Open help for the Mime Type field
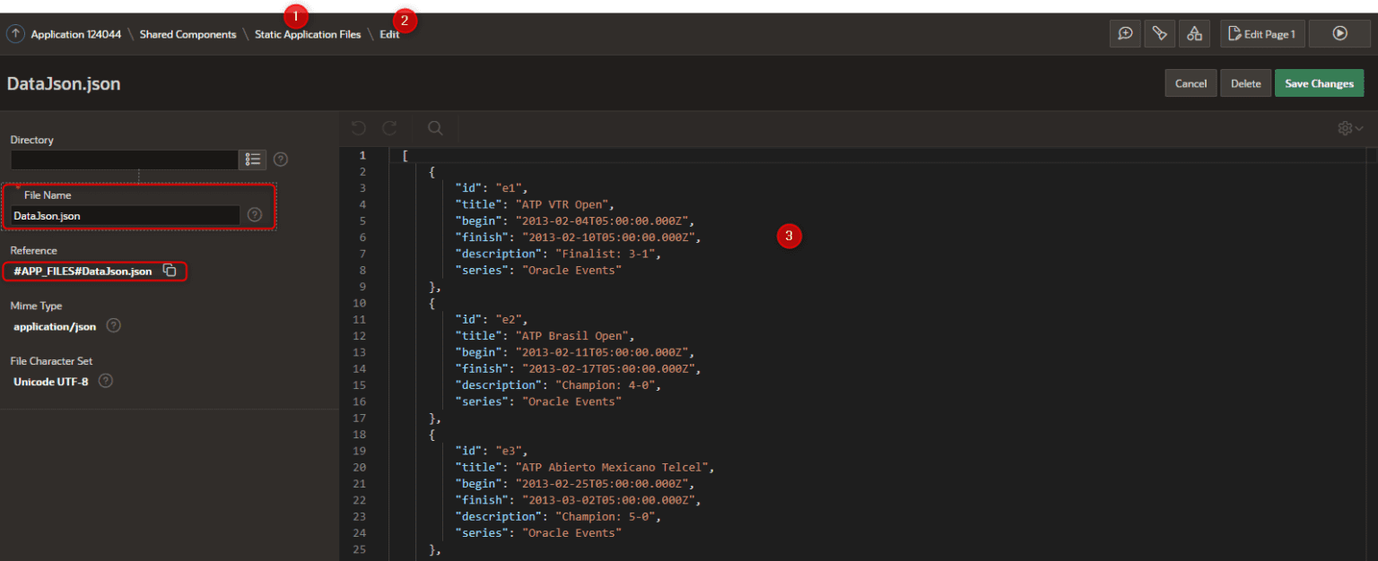Viewport: 1378px width, 561px height. (113, 326)
